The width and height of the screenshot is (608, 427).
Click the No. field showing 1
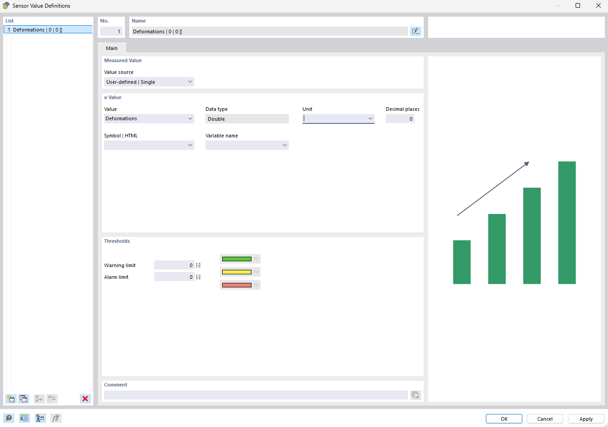click(x=111, y=31)
